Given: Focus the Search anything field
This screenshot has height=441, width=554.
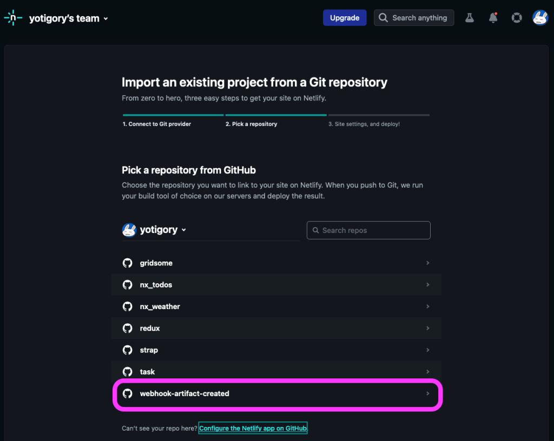Looking at the screenshot, I should pos(414,18).
